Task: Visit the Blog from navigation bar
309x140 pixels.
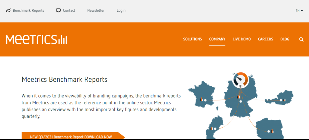Action: 285,39
